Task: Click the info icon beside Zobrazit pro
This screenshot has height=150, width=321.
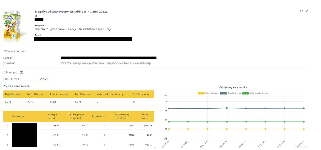Action: (21, 72)
